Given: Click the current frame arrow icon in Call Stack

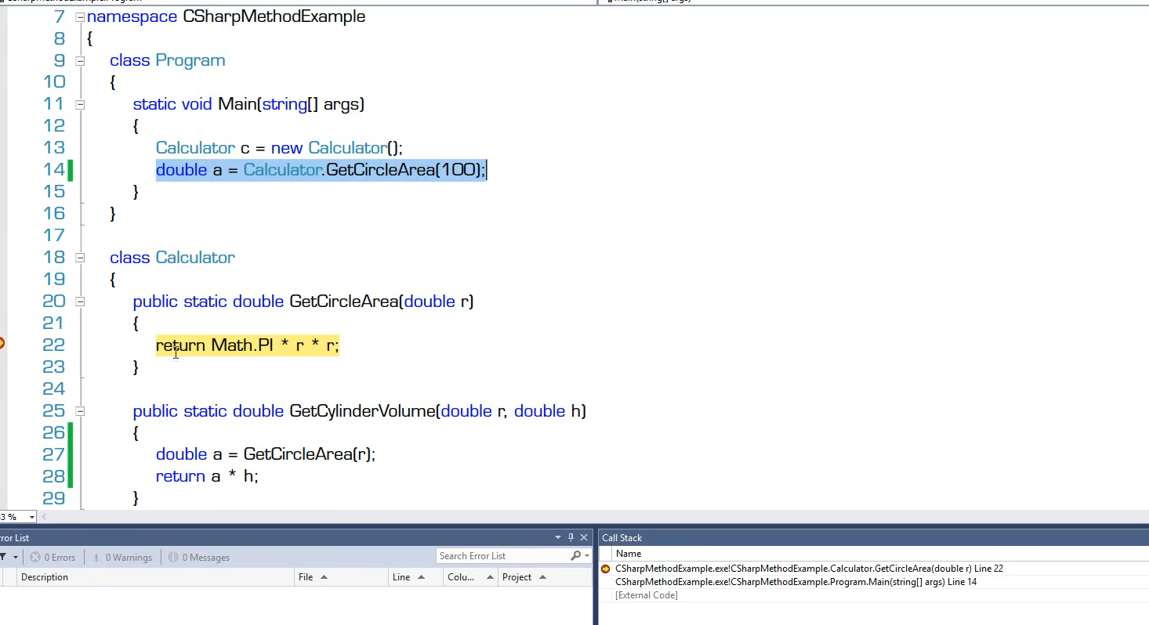Looking at the screenshot, I should click(x=605, y=569).
